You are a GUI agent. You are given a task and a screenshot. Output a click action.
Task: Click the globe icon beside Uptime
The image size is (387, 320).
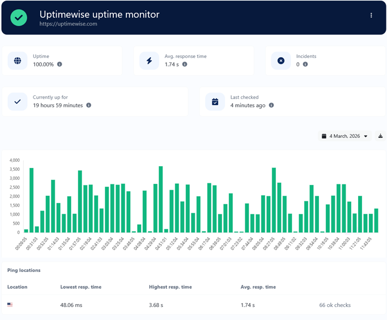[18, 61]
